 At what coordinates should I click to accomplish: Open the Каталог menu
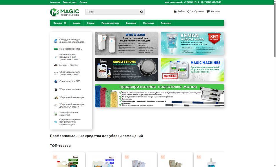click(x=60, y=23)
